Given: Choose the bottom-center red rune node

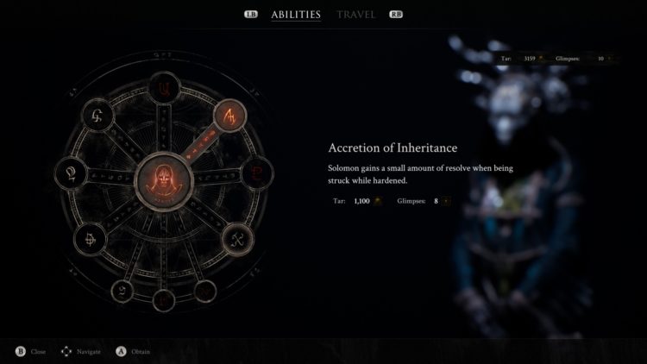Looking at the screenshot, I should tap(164, 300).
